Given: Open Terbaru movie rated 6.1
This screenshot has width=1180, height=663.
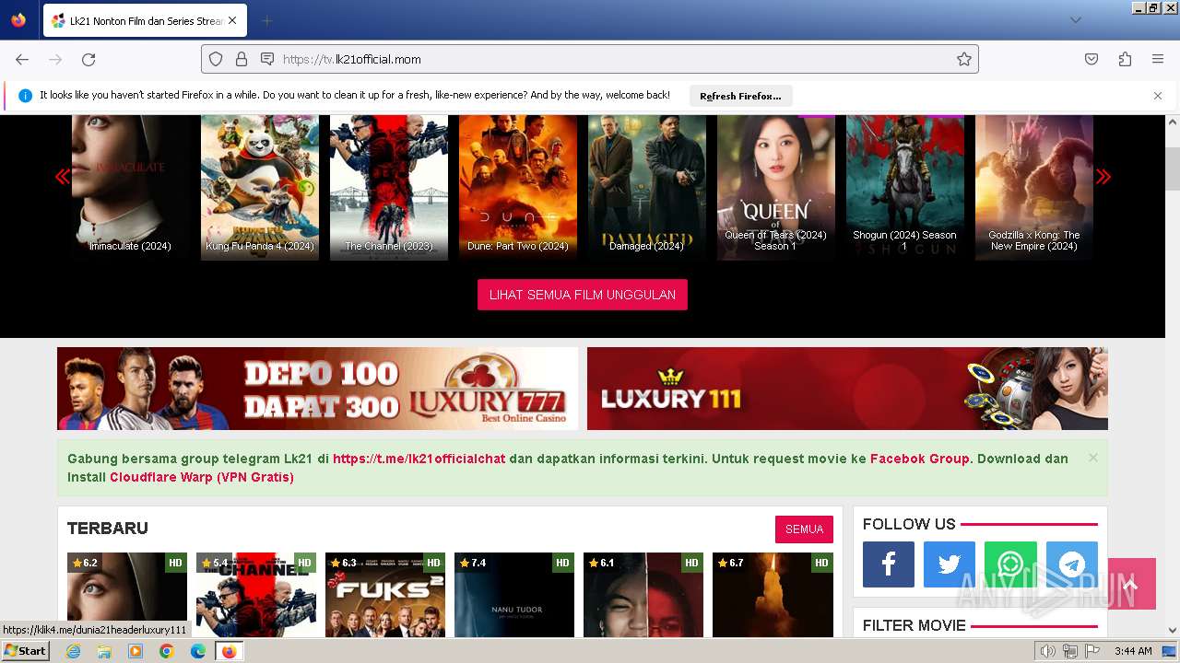Looking at the screenshot, I should pos(643,595).
